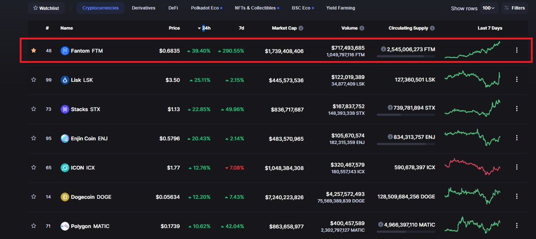Open the three-dot menu for Polygon

coord(517,226)
